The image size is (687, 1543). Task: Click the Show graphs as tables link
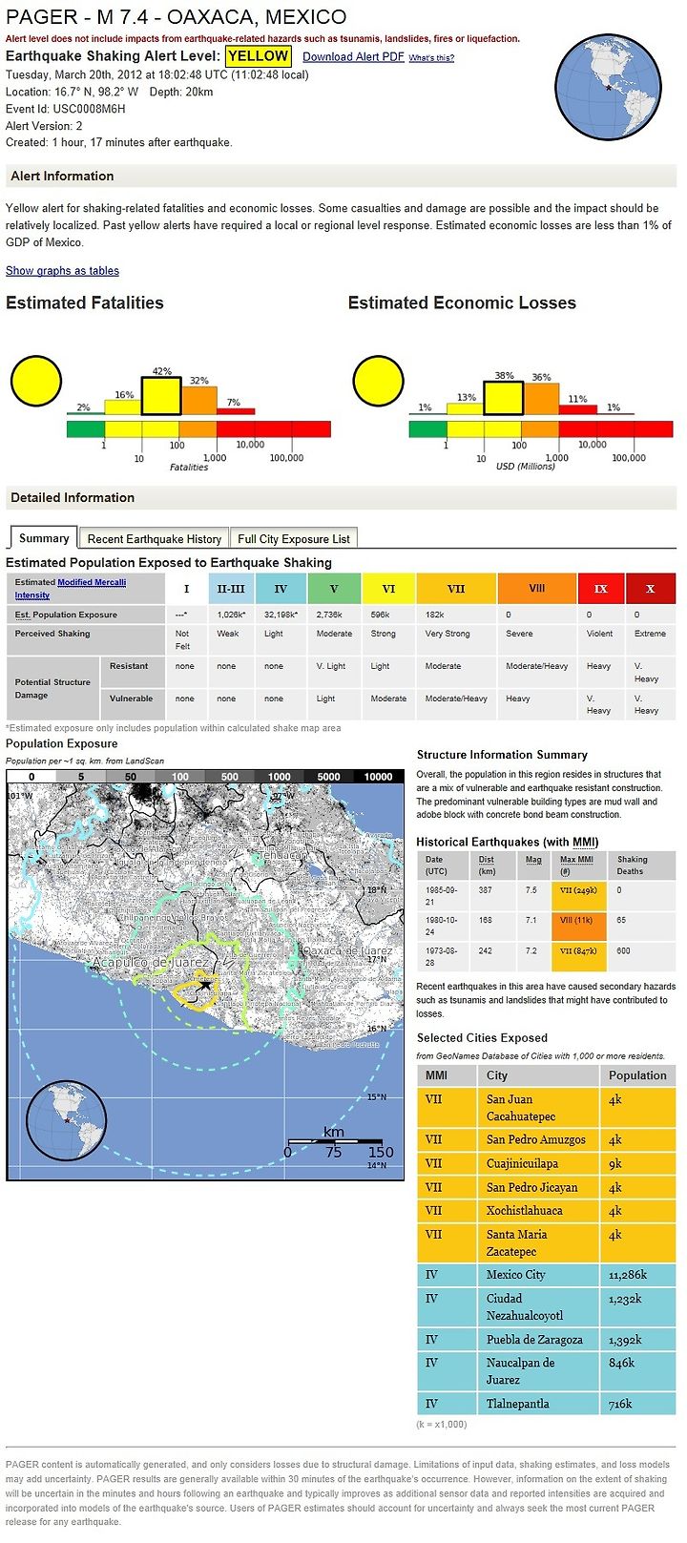click(62, 270)
